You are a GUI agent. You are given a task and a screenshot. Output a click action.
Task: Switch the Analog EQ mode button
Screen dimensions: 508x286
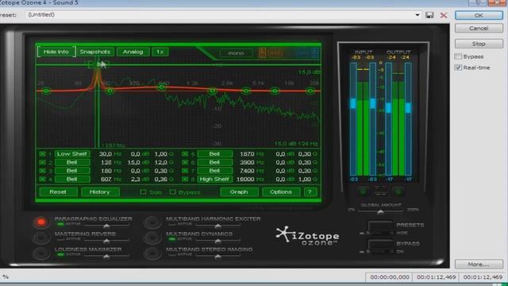[x=133, y=52]
